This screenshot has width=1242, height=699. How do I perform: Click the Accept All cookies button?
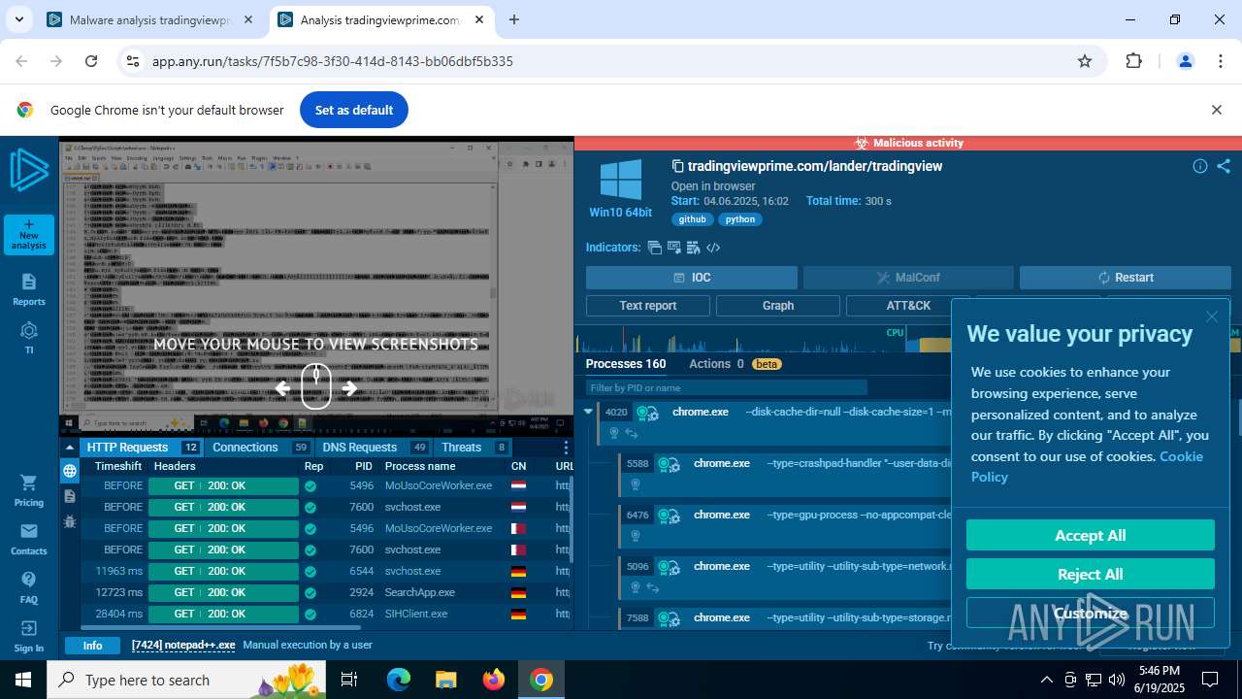point(1091,536)
